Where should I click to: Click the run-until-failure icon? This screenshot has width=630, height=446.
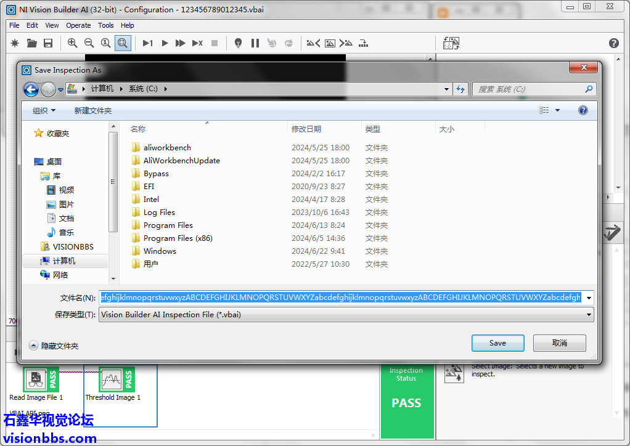click(197, 43)
